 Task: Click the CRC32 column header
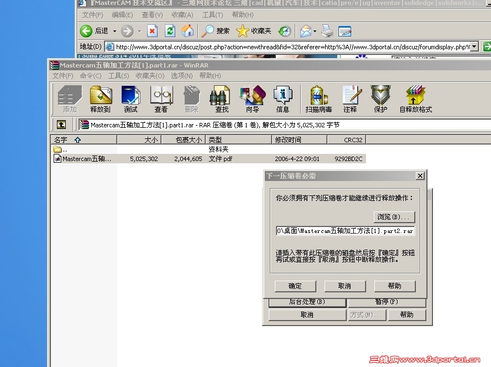coord(347,140)
